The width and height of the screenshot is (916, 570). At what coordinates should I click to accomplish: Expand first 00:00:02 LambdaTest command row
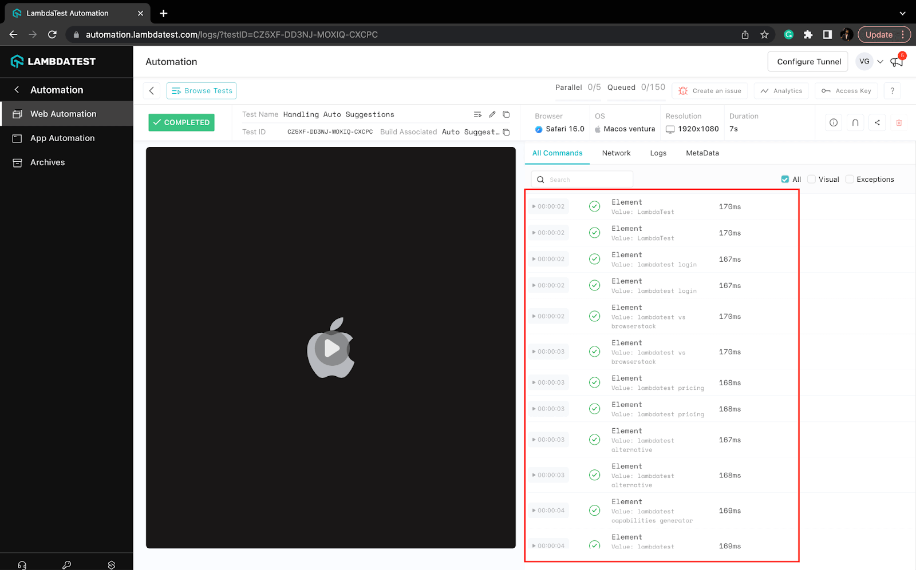tap(548, 206)
